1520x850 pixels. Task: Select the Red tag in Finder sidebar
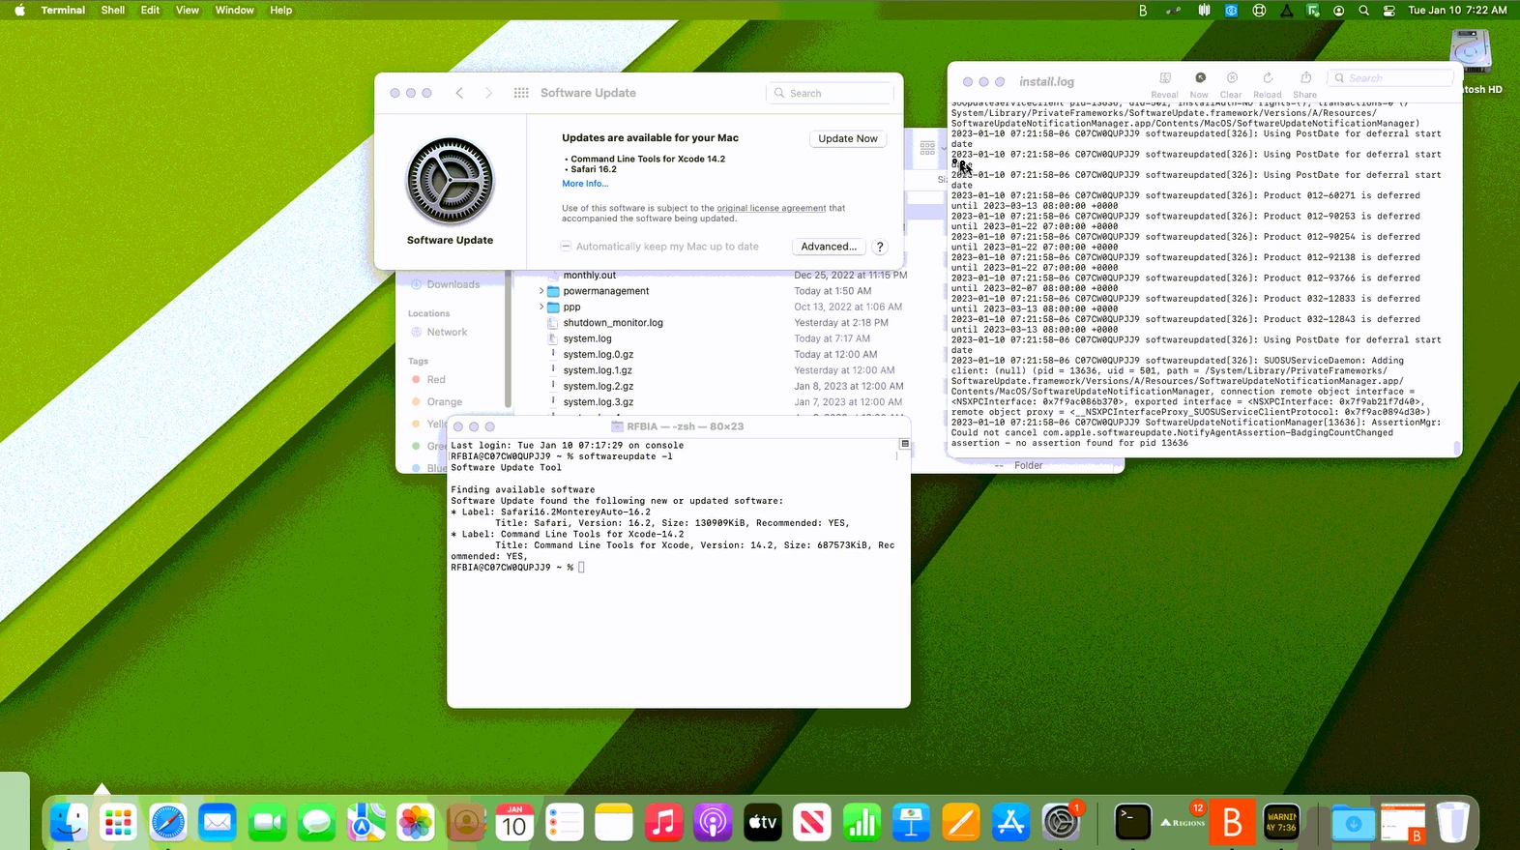tap(436, 380)
